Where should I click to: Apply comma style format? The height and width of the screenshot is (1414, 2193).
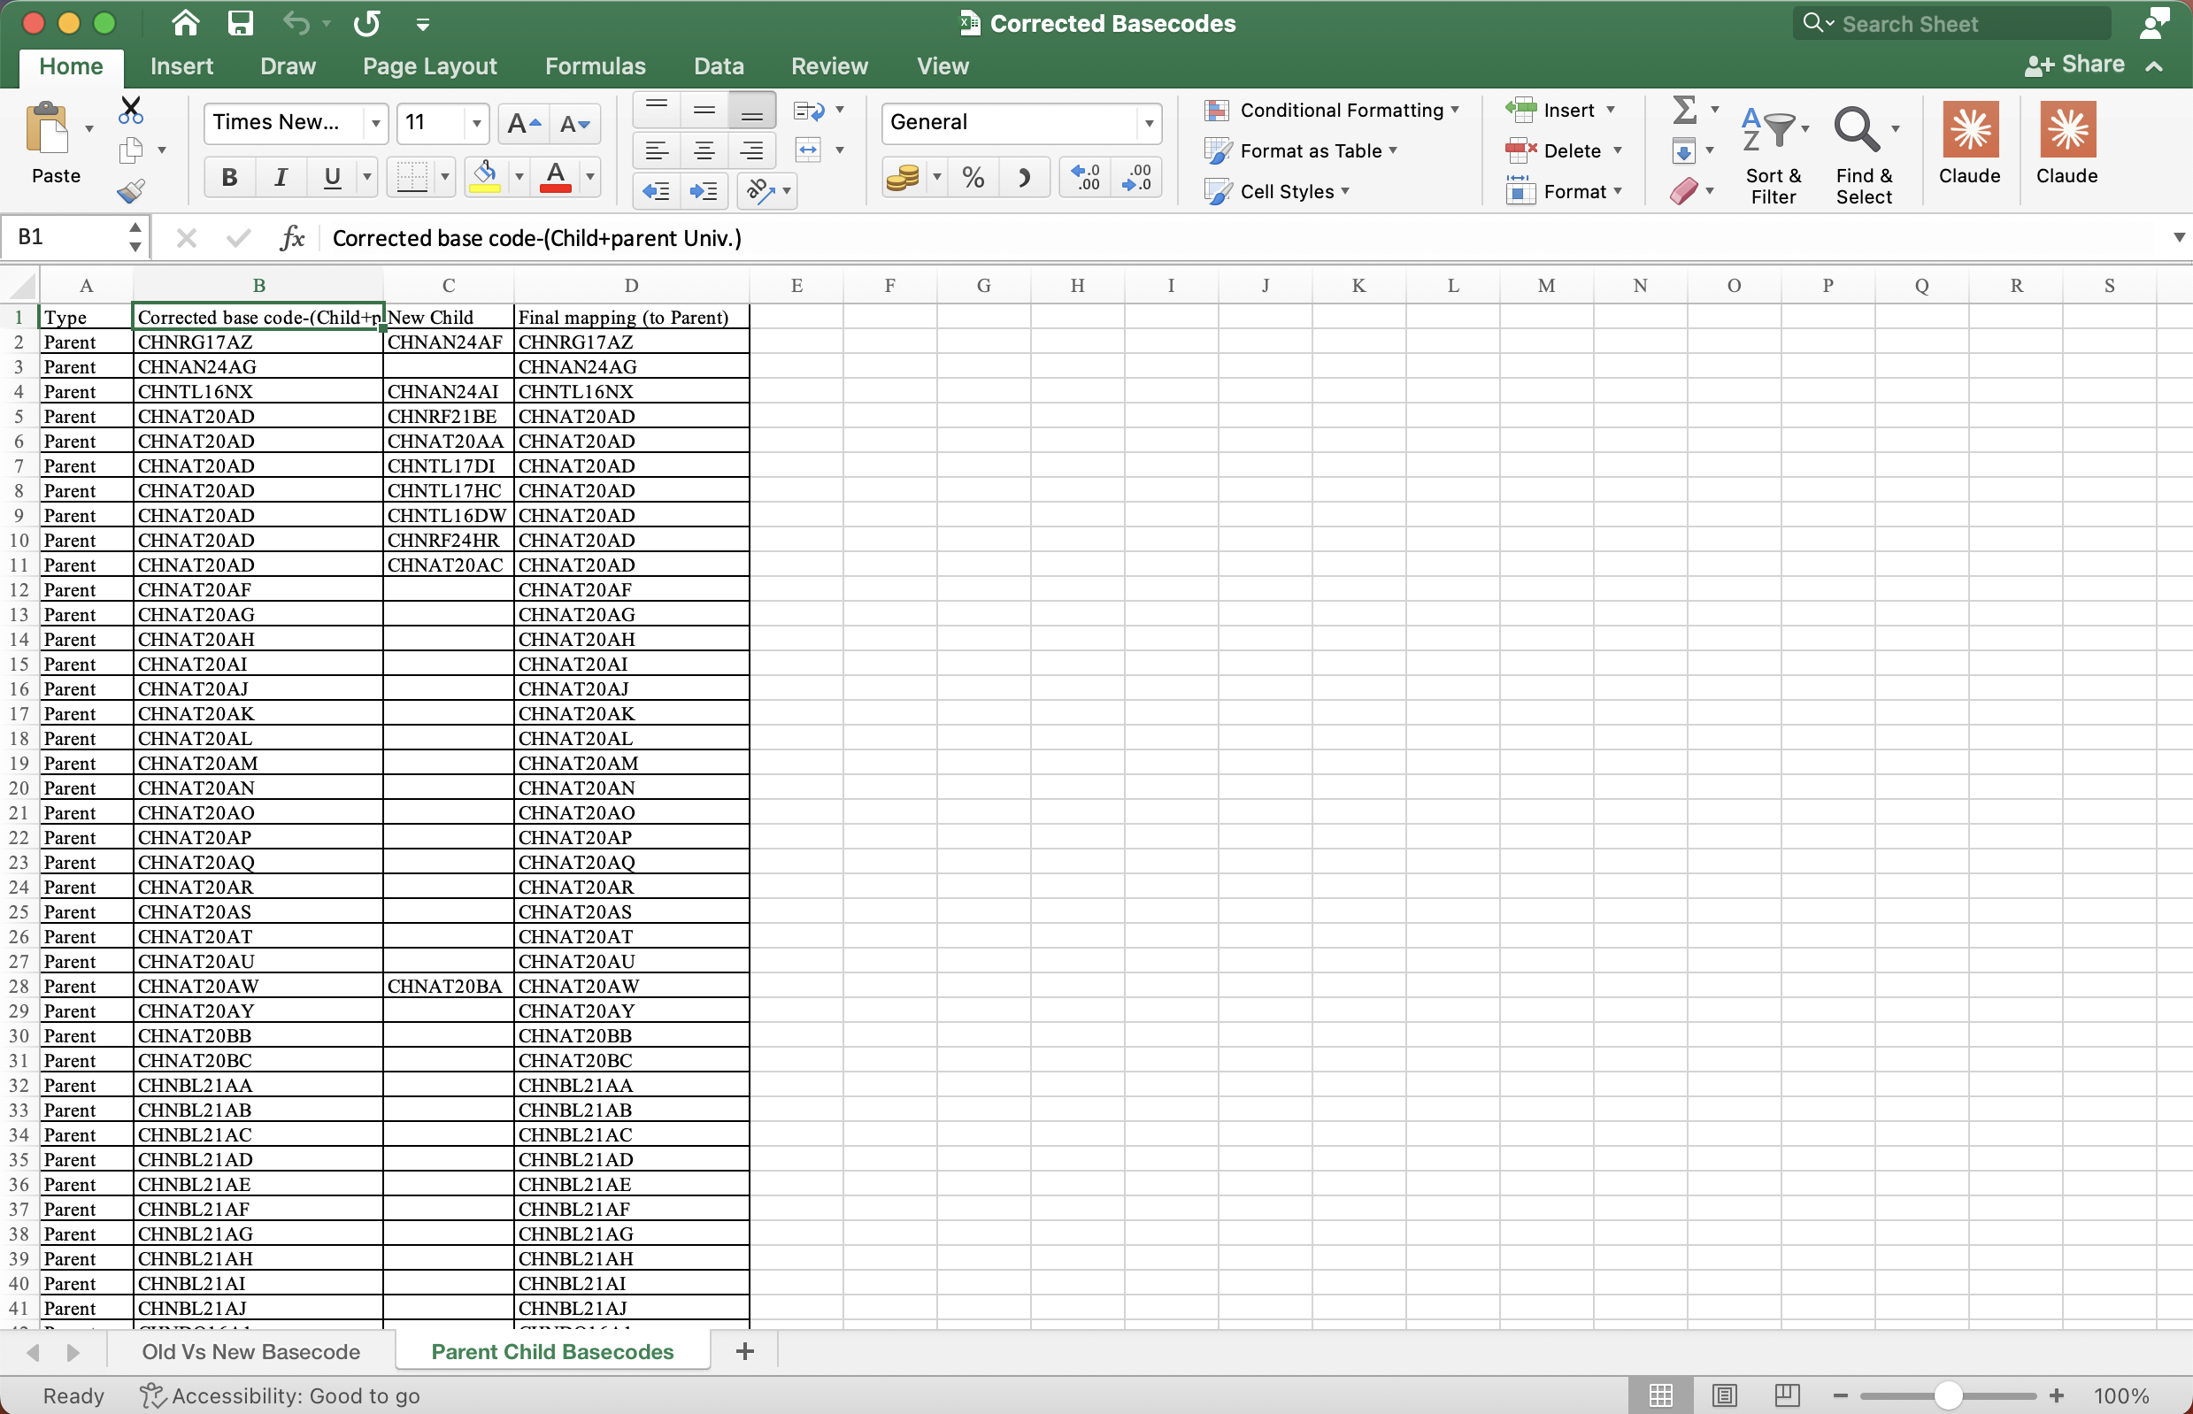1025,176
